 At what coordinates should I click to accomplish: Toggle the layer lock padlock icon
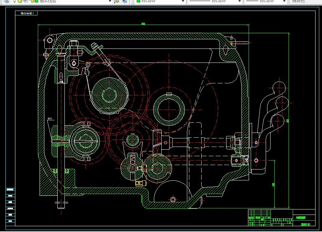[32, 1]
